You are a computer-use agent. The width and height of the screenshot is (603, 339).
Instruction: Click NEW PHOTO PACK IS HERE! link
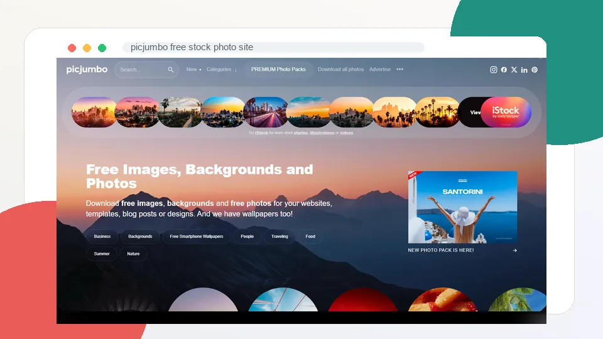pos(441,250)
